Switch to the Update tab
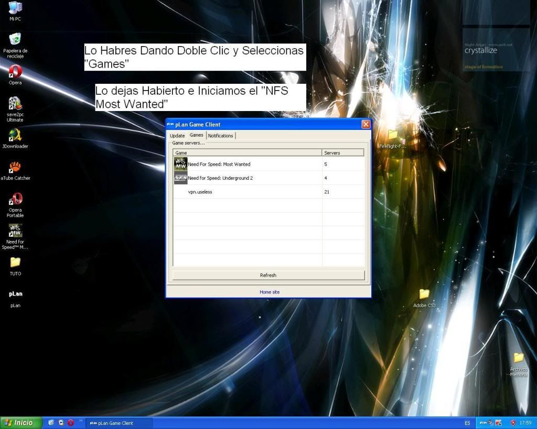Screen dimensions: 537x429 177,136
